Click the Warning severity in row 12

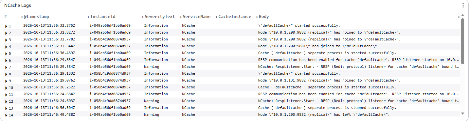[x=152, y=101]
